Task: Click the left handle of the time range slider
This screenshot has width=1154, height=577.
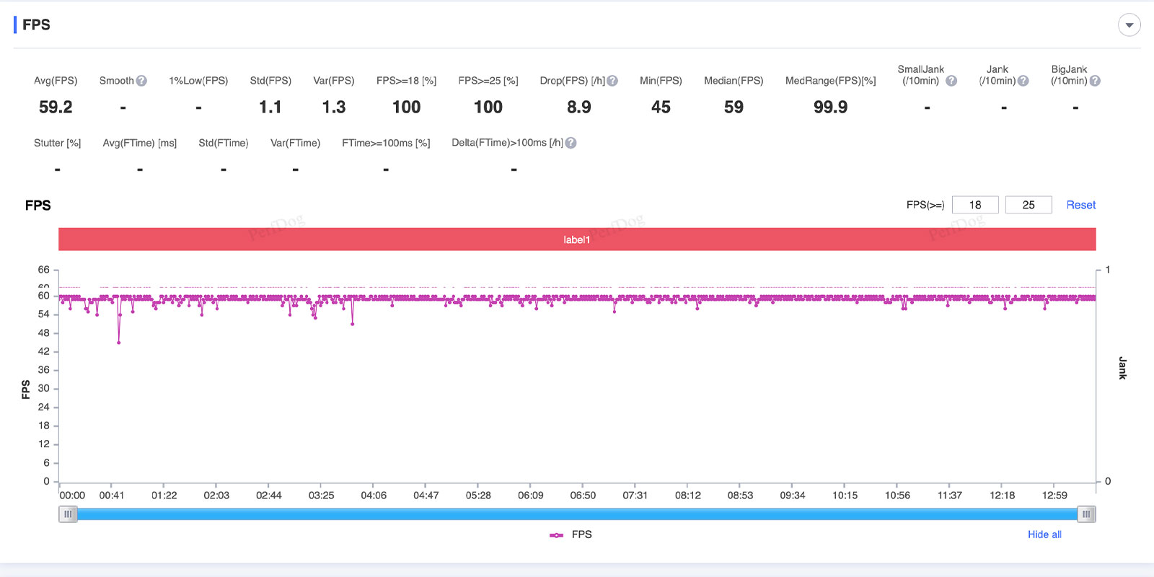Action: 68,514
